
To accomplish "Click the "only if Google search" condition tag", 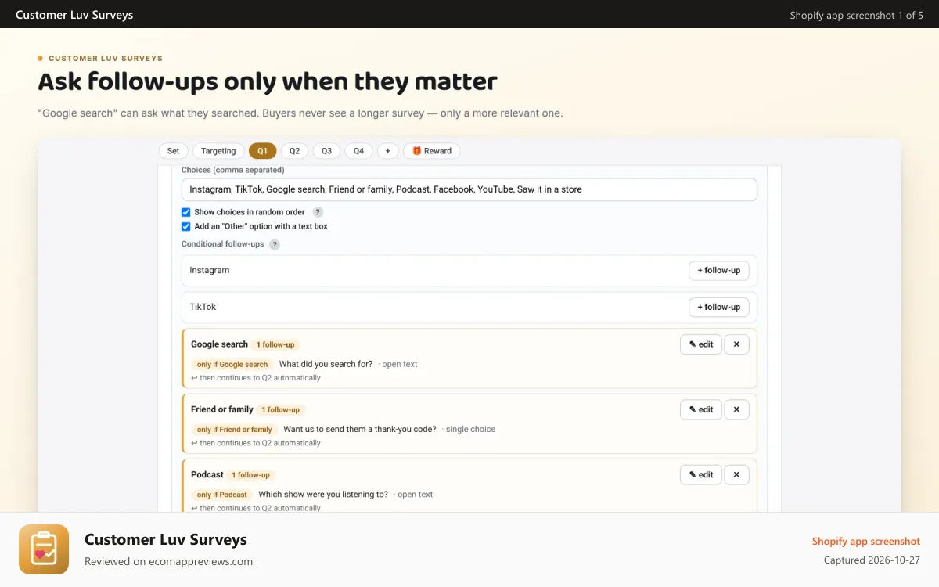I will (x=232, y=364).
